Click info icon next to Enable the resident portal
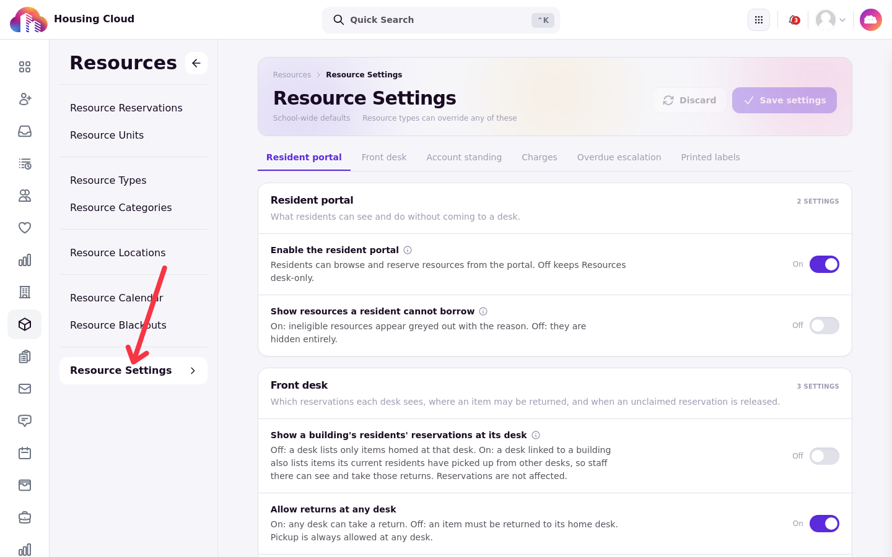Viewport: 892px width, 557px height. (x=408, y=250)
